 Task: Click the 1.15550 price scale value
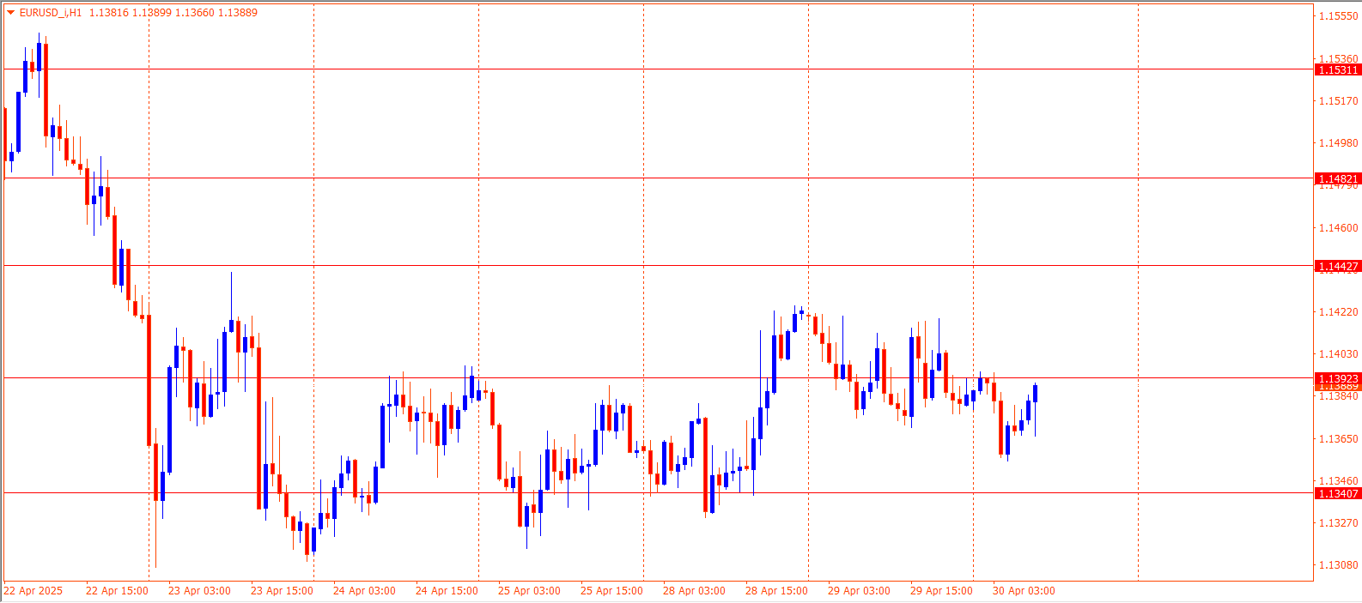1339,16
